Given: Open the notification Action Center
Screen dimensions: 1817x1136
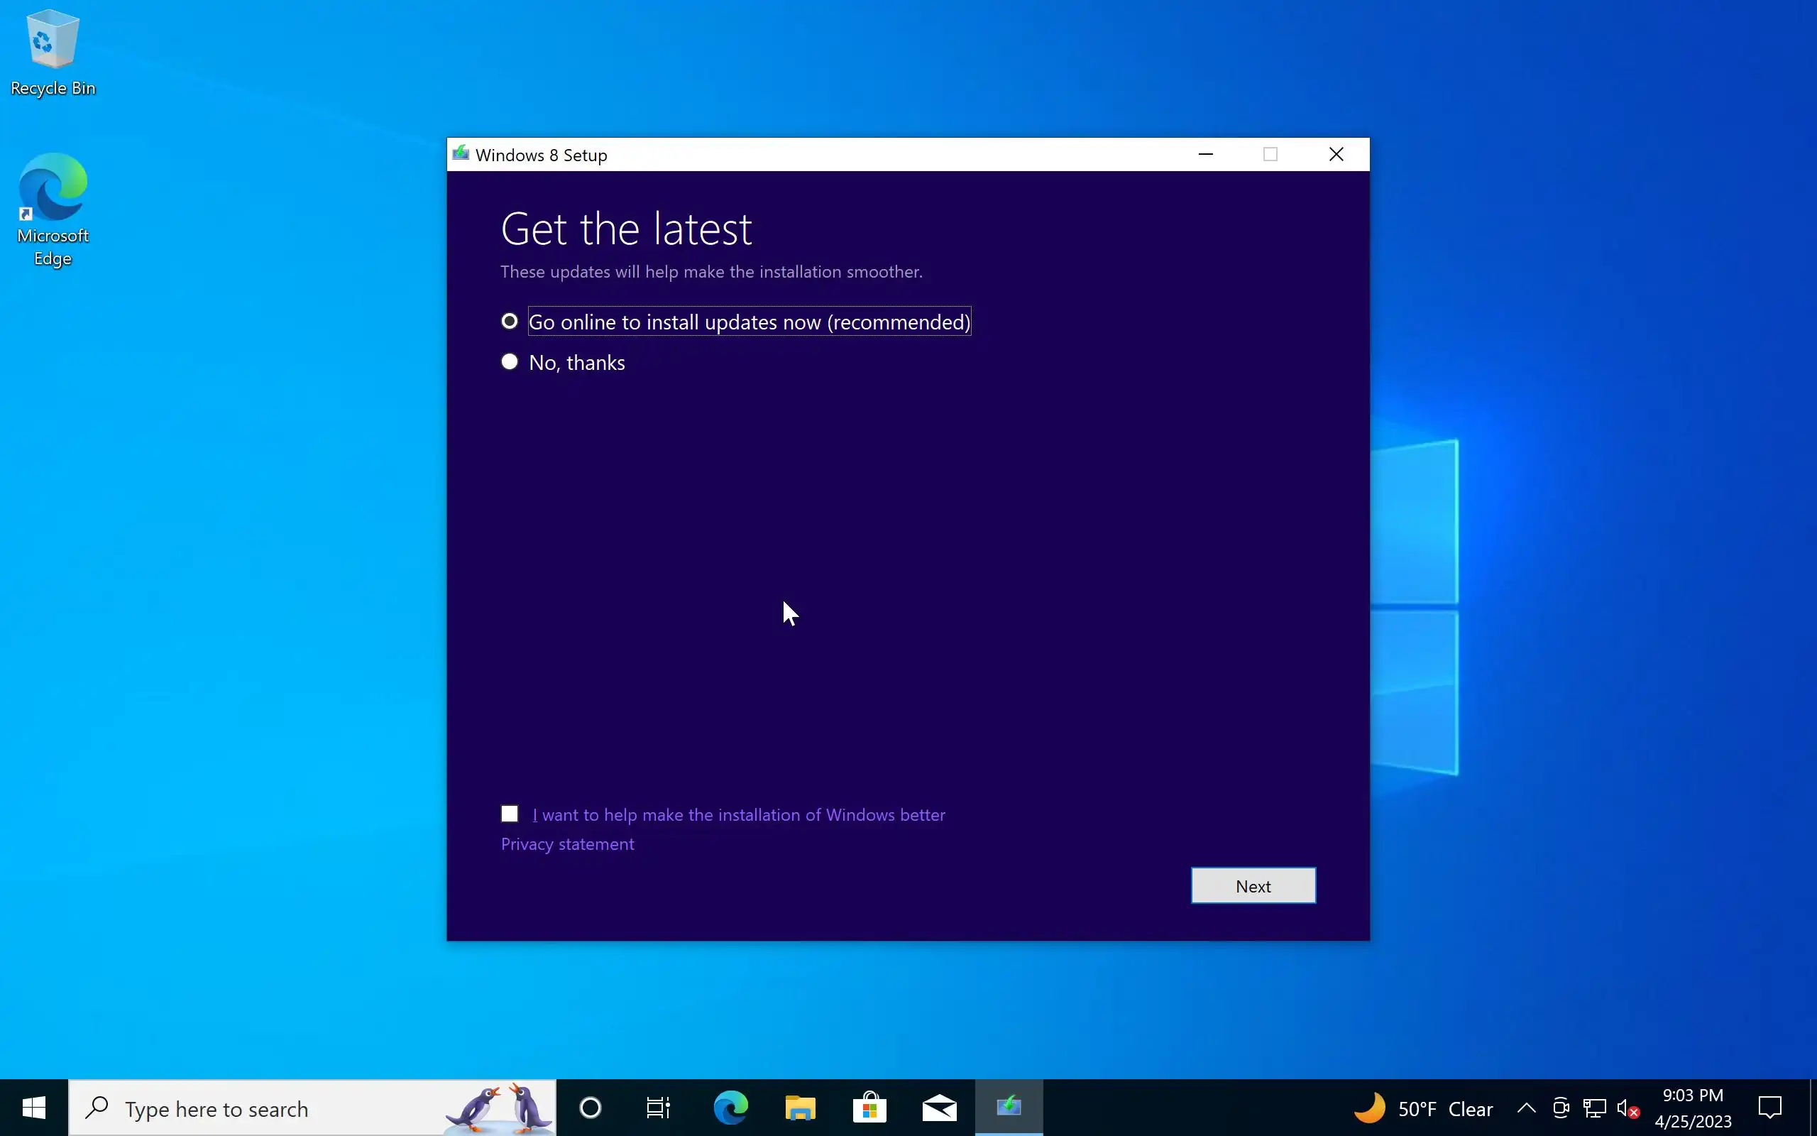Looking at the screenshot, I should click(x=1769, y=1108).
